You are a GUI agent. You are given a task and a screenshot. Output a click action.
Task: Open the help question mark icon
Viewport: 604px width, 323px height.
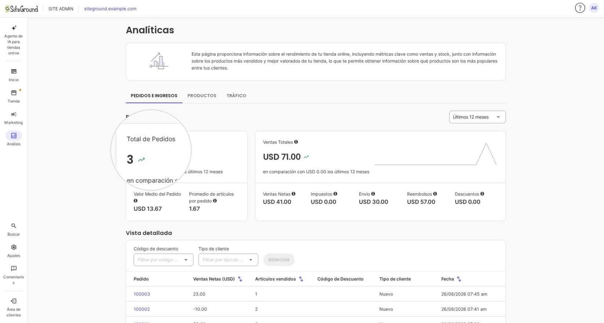click(x=580, y=8)
